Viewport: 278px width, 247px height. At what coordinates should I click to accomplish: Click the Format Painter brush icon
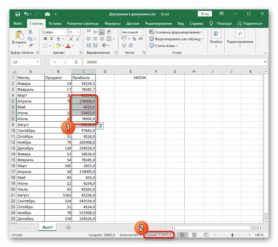click(30, 45)
